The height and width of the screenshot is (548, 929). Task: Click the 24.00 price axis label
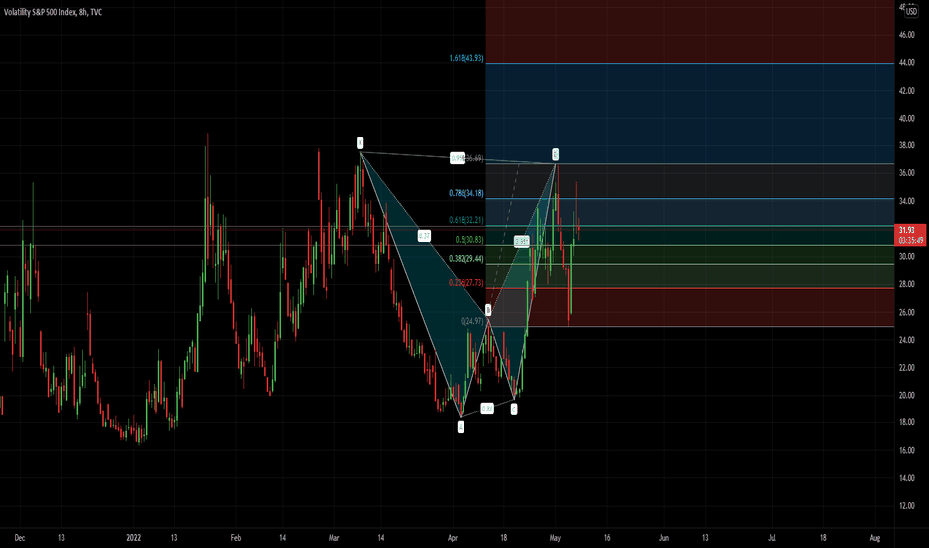(906, 340)
